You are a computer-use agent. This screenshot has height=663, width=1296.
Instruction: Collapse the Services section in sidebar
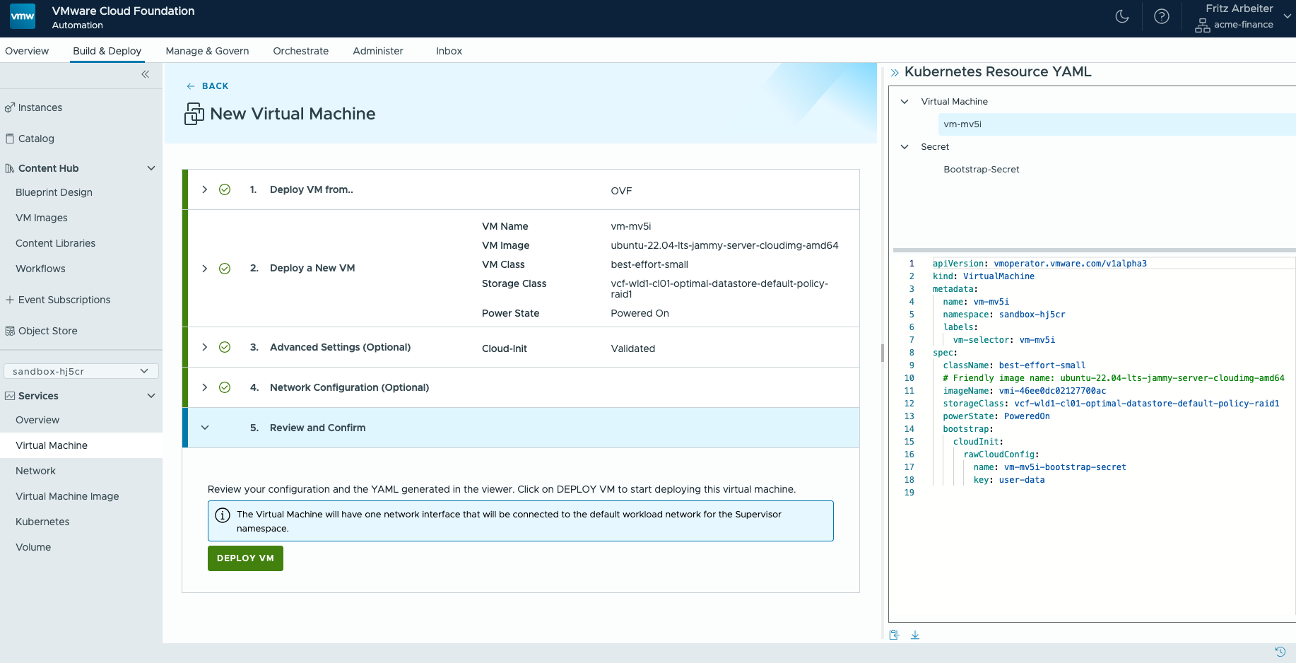coord(151,395)
